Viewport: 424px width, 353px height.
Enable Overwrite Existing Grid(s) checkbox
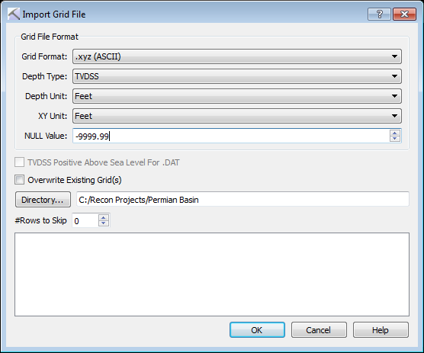20,180
